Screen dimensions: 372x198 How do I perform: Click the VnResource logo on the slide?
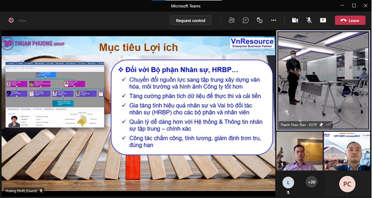(x=252, y=43)
